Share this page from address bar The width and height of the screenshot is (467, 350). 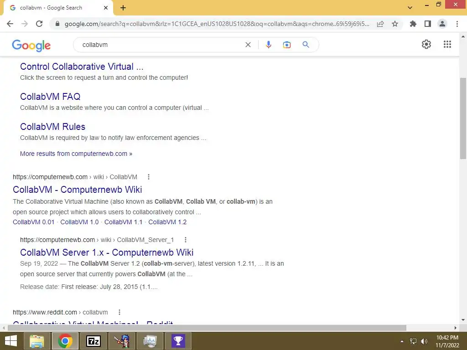click(380, 24)
